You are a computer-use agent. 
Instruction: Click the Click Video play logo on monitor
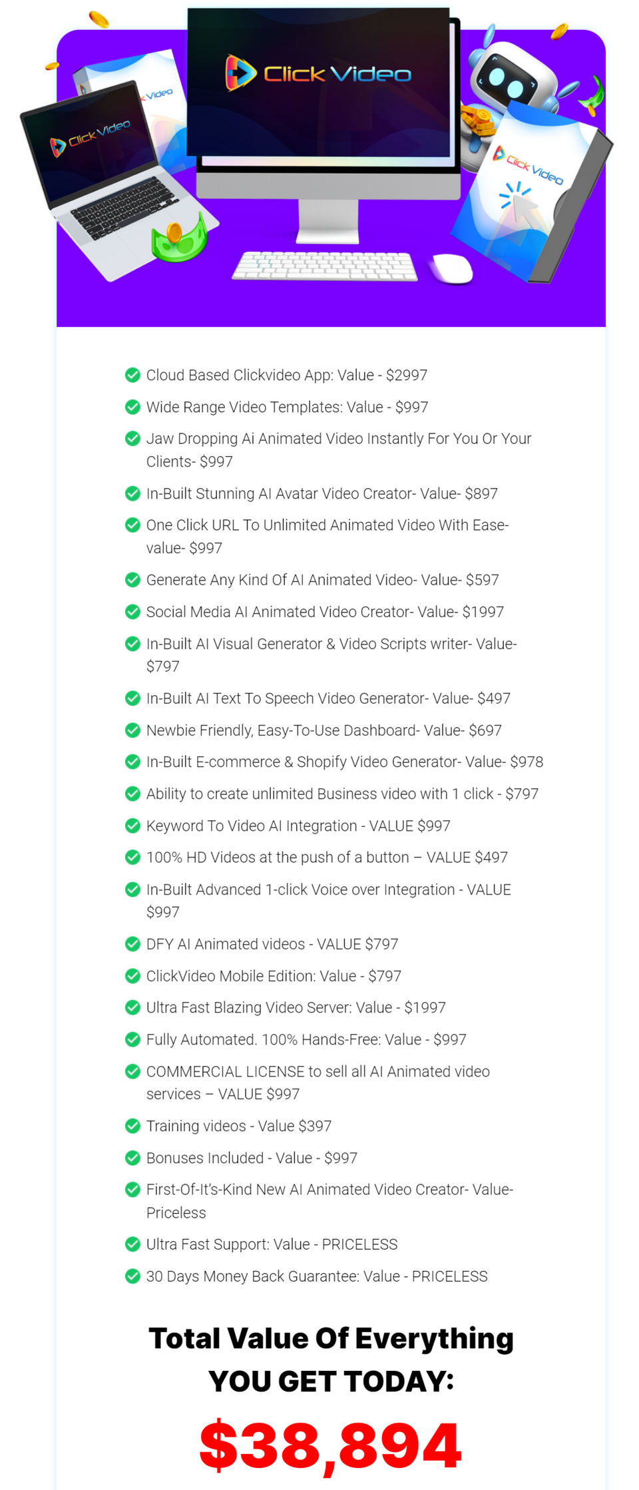tap(240, 72)
